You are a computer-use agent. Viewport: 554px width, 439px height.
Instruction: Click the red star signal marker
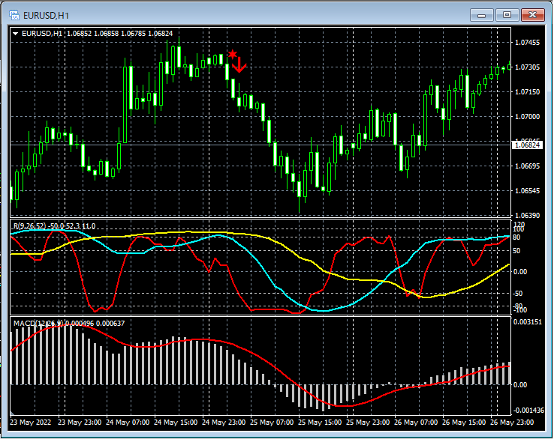[x=233, y=55]
